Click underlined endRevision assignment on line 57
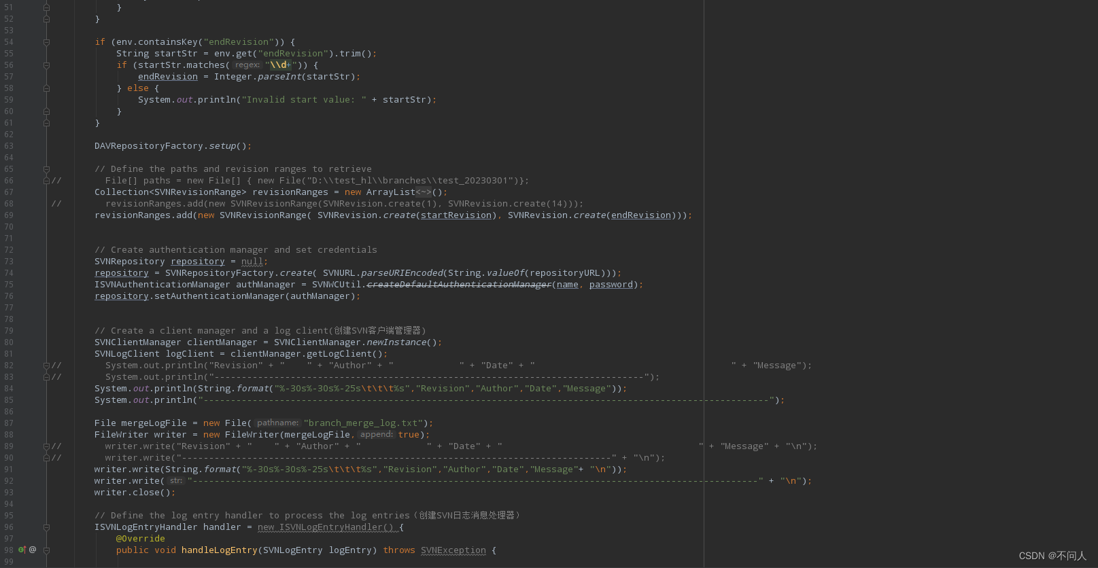Image resolution: width=1098 pixels, height=568 pixels. click(x=168, y=77)
